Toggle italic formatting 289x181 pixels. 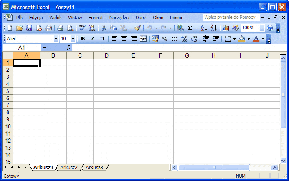point(92,39)
